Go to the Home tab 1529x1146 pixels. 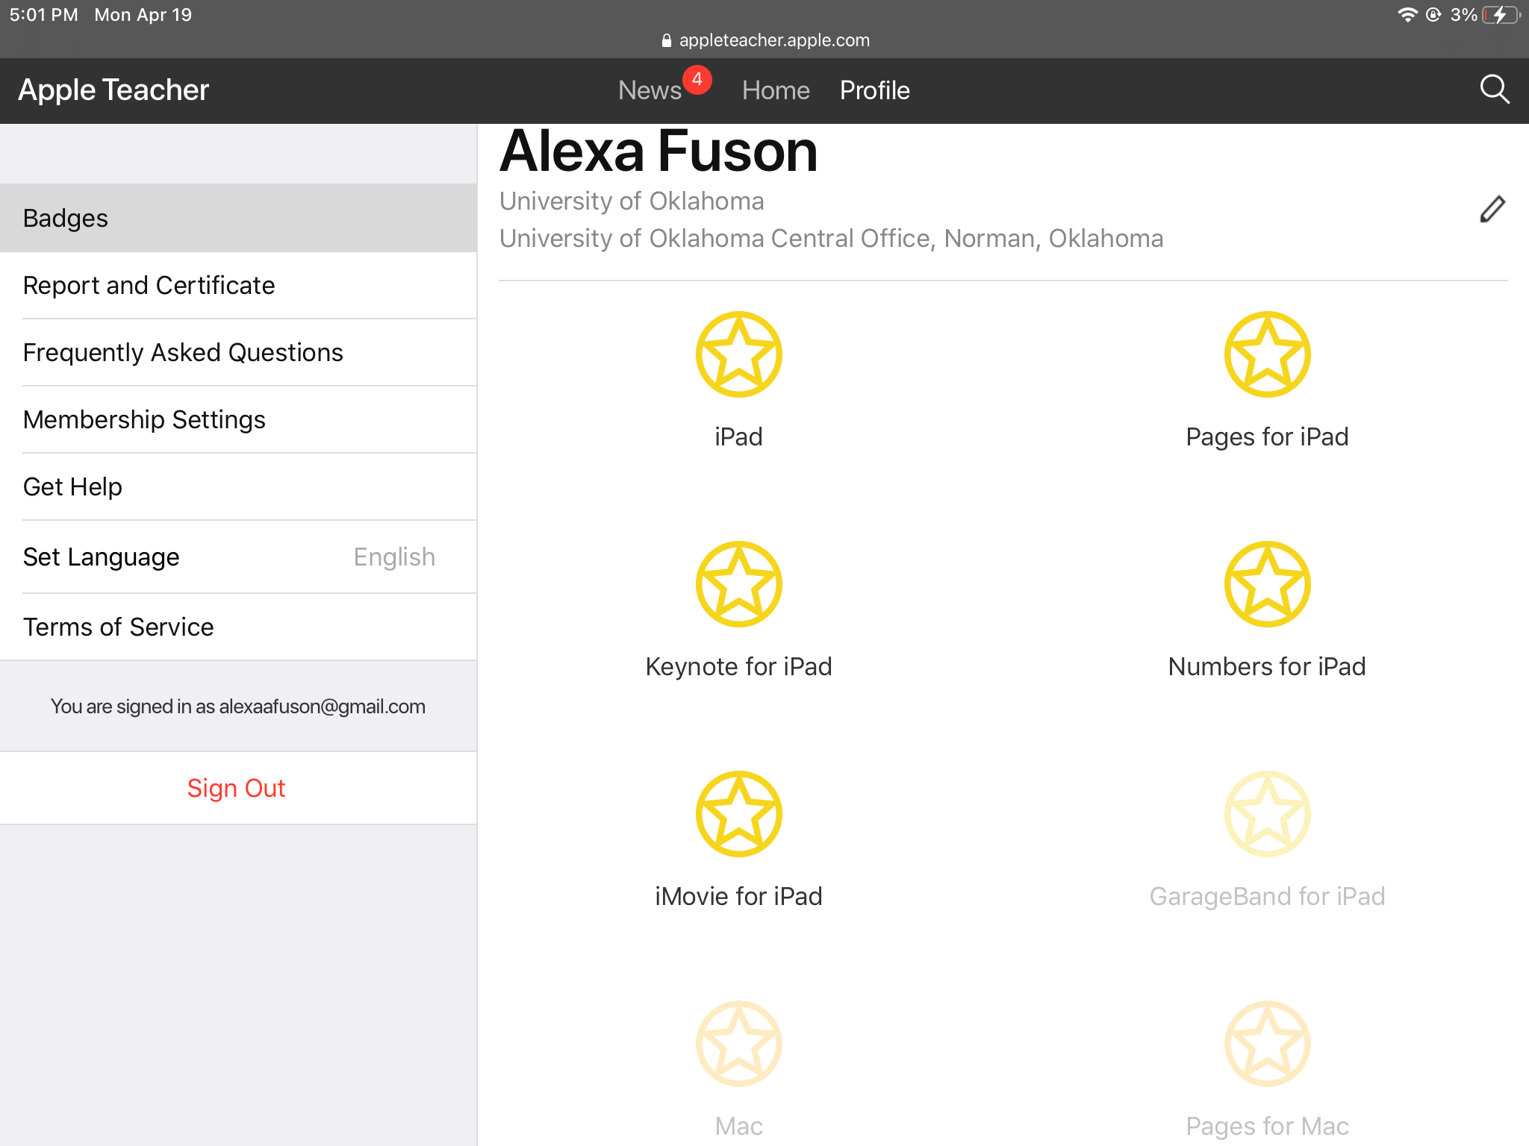click(776, 90)
